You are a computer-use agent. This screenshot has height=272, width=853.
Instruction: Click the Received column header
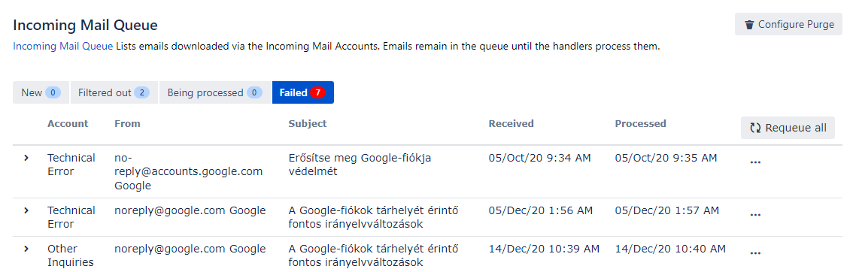[x=511, y=124]
